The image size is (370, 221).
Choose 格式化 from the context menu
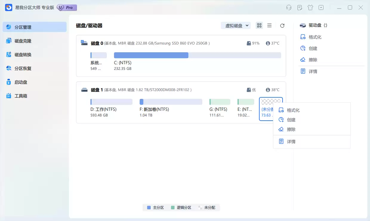point(293,110)
